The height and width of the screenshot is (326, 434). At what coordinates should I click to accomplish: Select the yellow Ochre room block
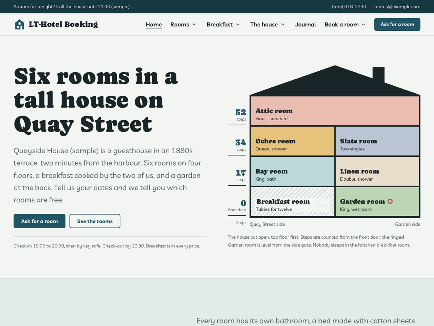coord(293,141)
